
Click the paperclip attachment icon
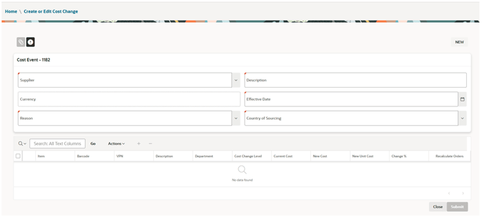(x=20, y=42)
